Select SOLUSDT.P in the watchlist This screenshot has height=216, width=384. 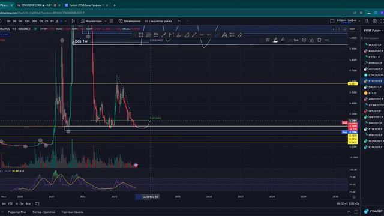point(373,123)
